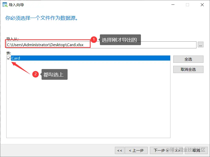The width and height of the screenshot is (210, 157).
Task: Click the tooltip bubble reading 选择刚才导出的
Action: tap(120, 40)
